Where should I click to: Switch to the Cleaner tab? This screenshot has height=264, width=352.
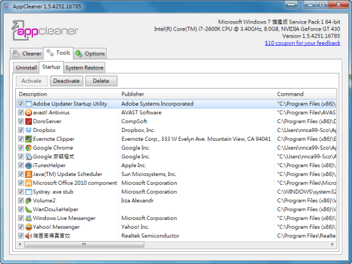(27, 53)
